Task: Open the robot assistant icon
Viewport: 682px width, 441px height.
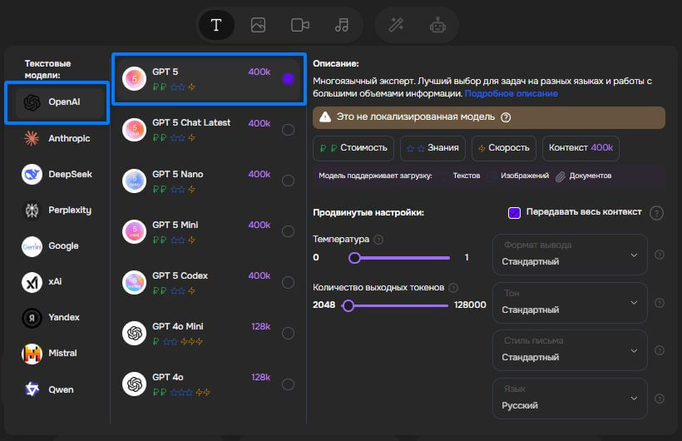Action: (437, 25)
